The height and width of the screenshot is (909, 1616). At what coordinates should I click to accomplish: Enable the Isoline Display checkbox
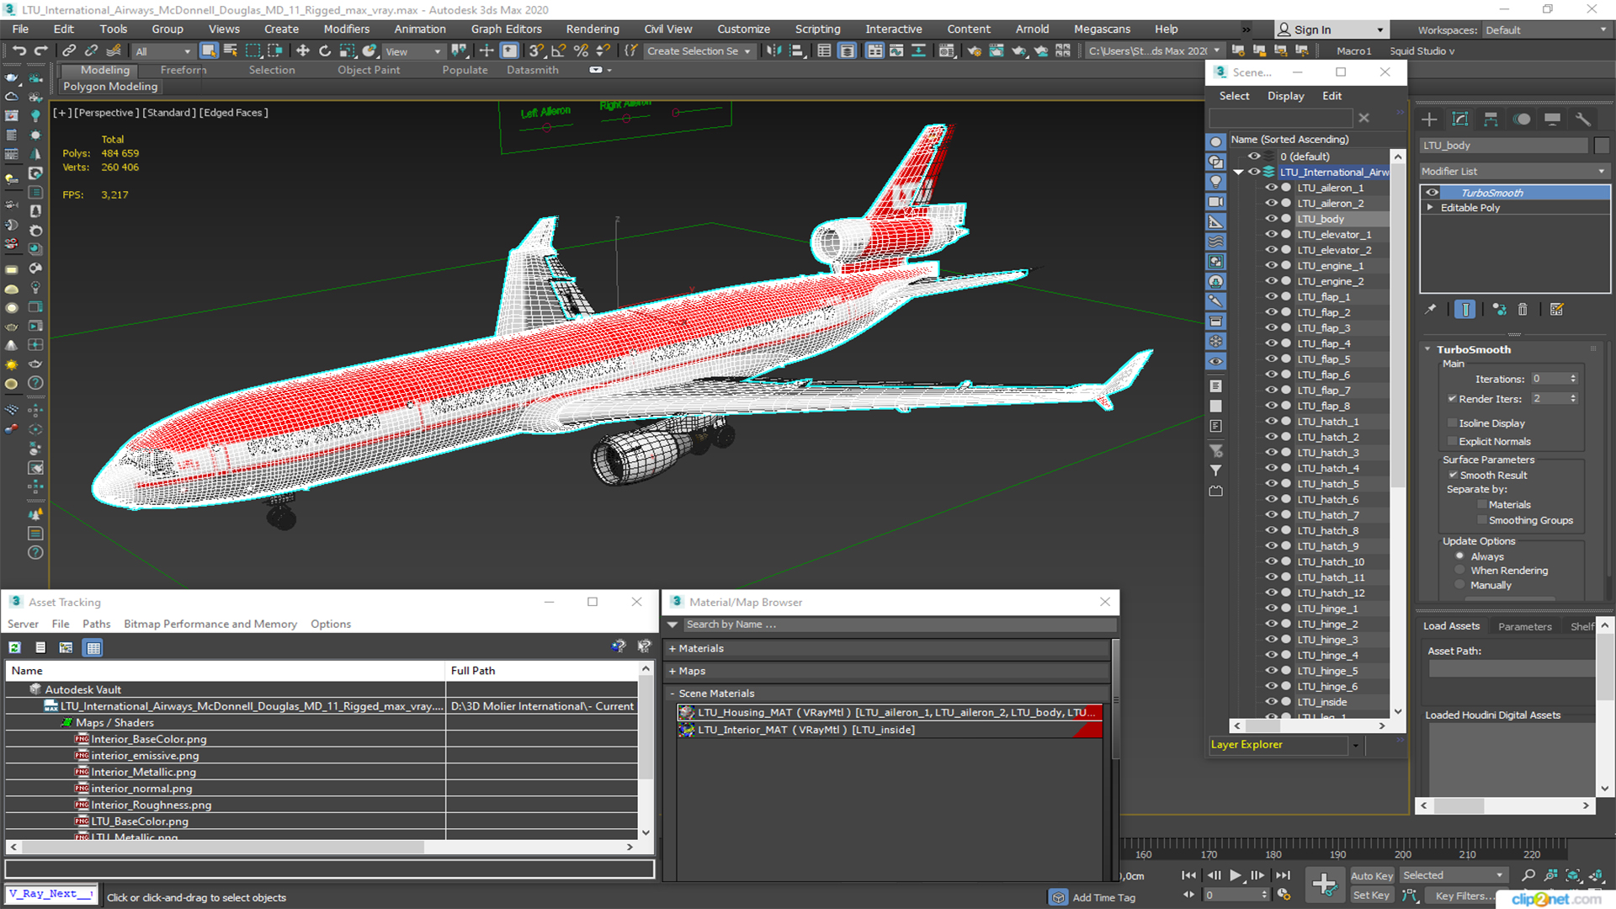click(1452, 423)
